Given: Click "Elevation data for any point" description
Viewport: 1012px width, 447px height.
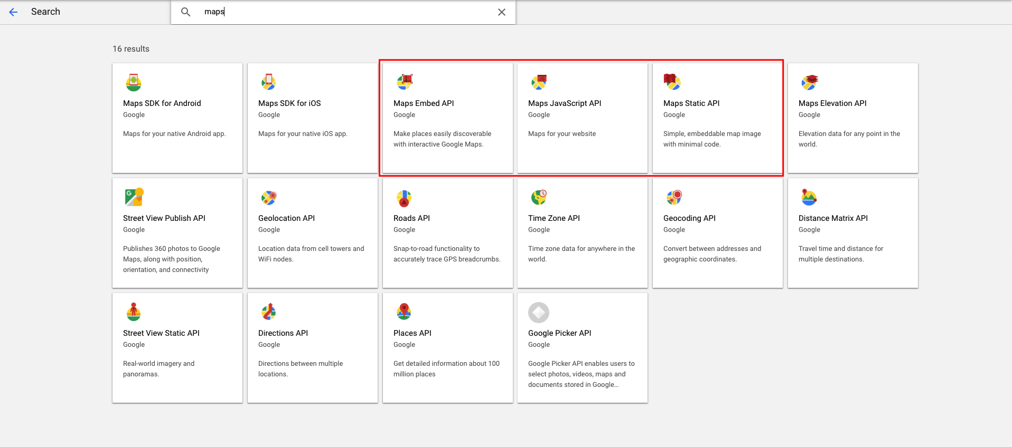Looking at the screenshot, I should click(x=849, y=139).
